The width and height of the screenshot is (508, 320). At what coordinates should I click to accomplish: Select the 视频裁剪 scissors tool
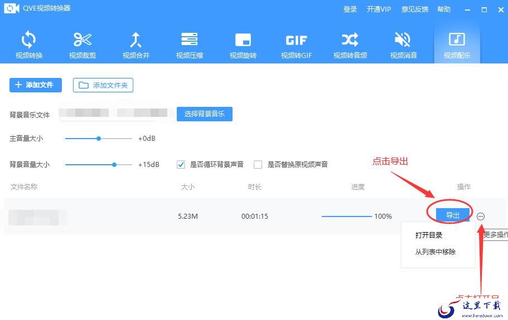pyautogui.click(x=82, y=45)
